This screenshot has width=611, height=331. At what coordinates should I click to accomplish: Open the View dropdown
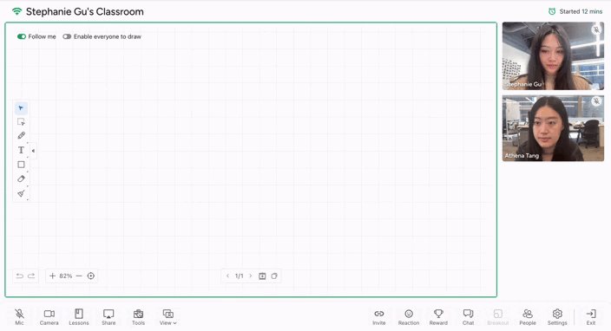click(x=168, y=316)
